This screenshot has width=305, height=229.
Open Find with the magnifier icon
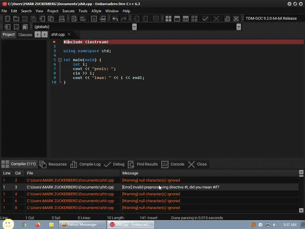[x=74, y=19]
